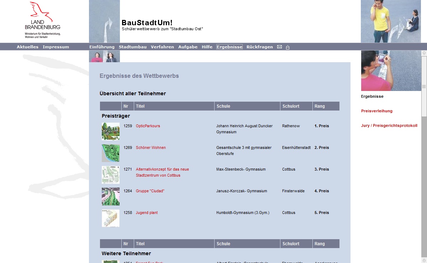Click the envelope mail icon in navigation bar

point(279,47)
